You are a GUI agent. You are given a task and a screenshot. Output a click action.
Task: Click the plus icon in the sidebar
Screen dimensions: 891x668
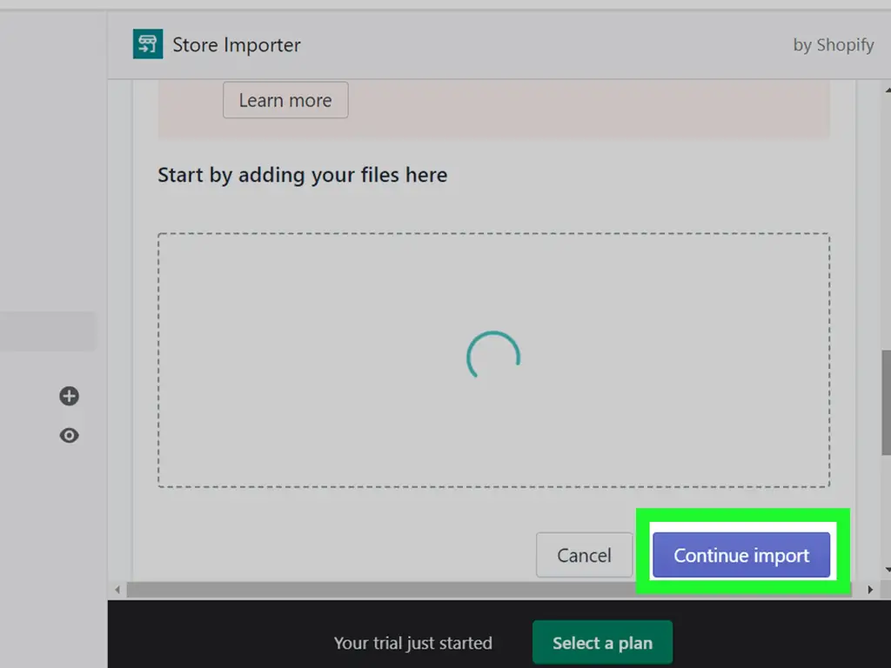70,396
